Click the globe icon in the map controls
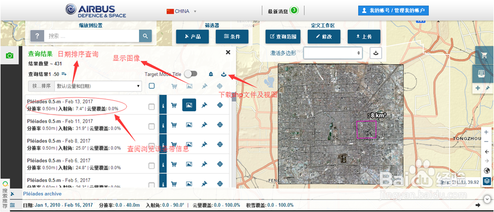 487,171
